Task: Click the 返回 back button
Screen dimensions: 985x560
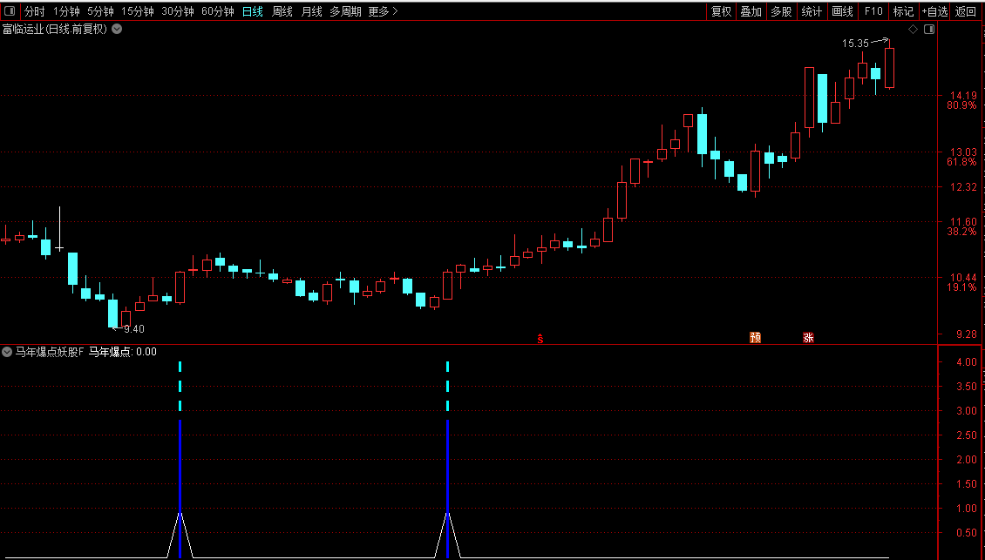Action: (x=966, y=11)
